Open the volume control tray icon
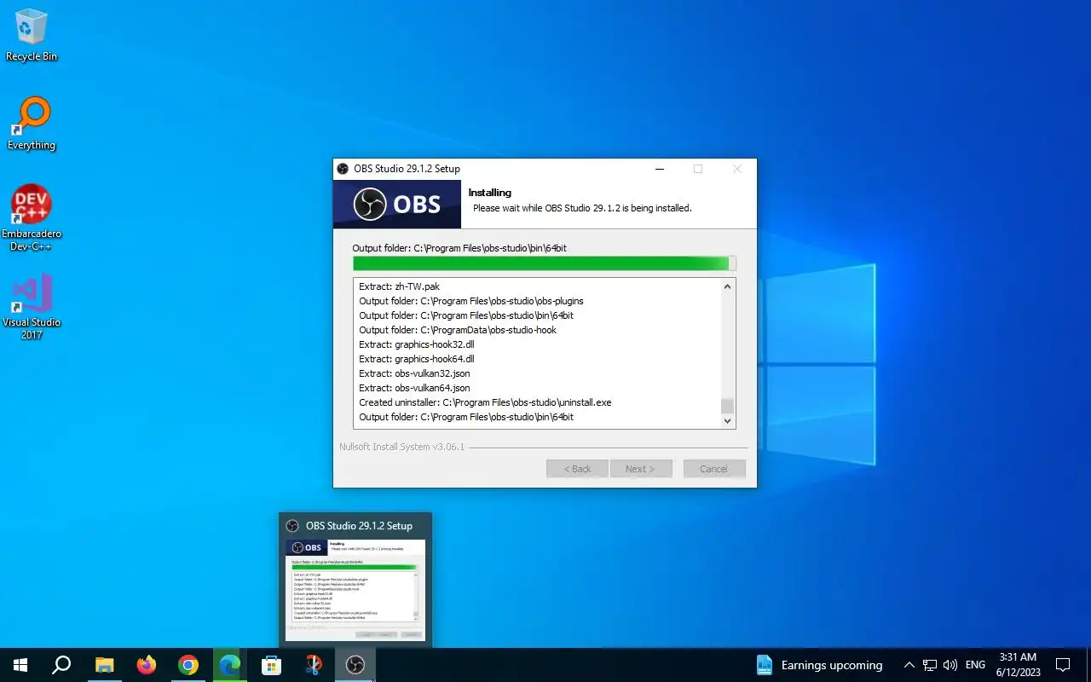The image size is (1091, 682). [950, 665]
